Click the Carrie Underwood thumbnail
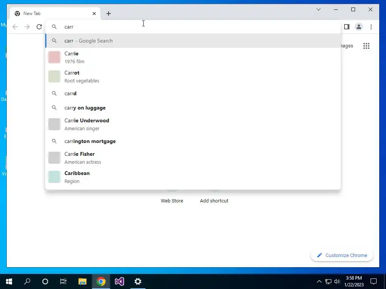This screenshot has width=386, height=289. point(54,124)
